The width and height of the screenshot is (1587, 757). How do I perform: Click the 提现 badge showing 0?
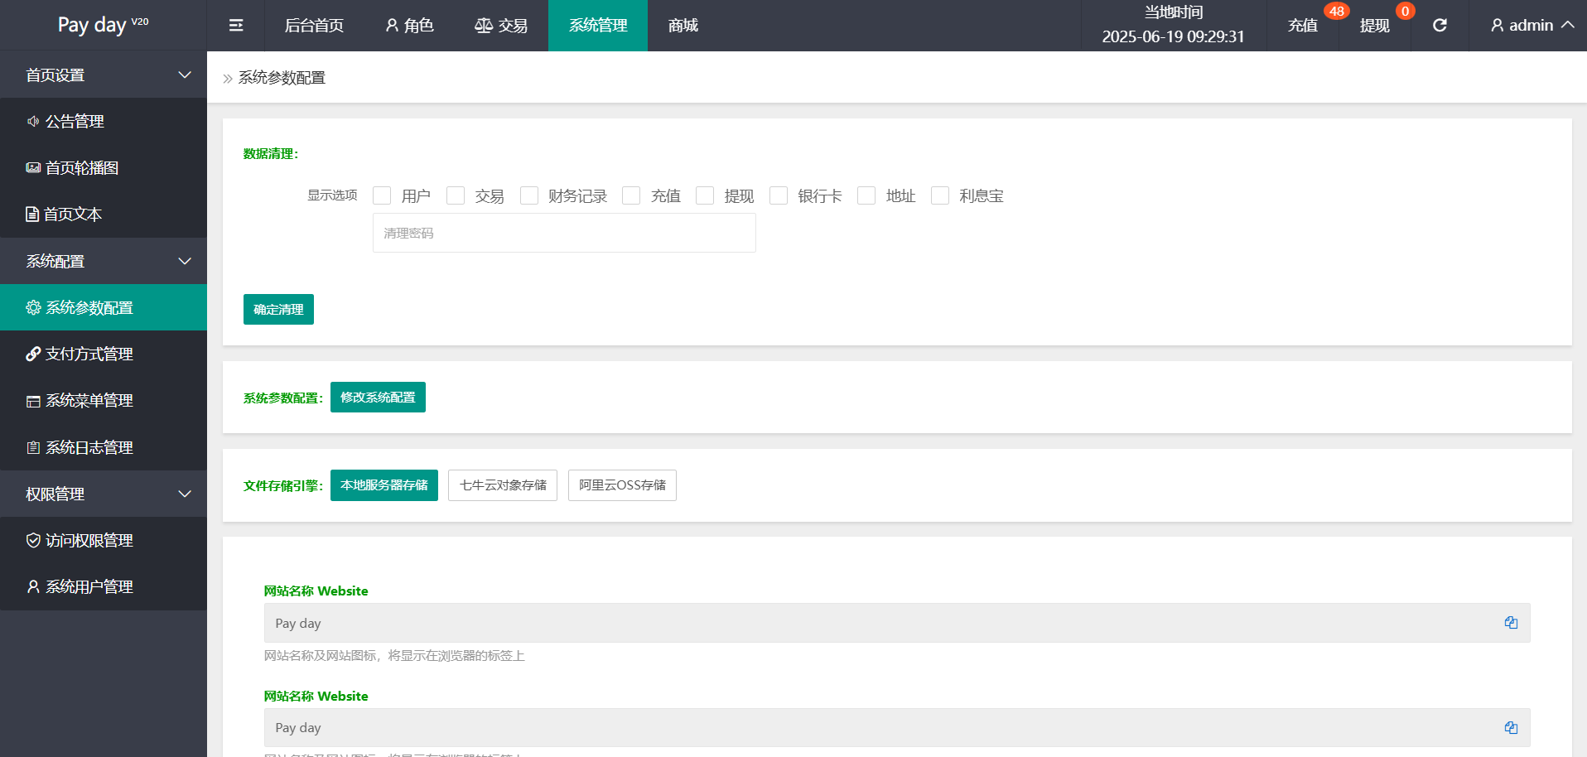(x=1405, y=11)
